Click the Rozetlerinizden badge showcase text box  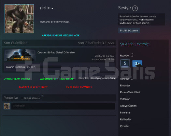142,19
